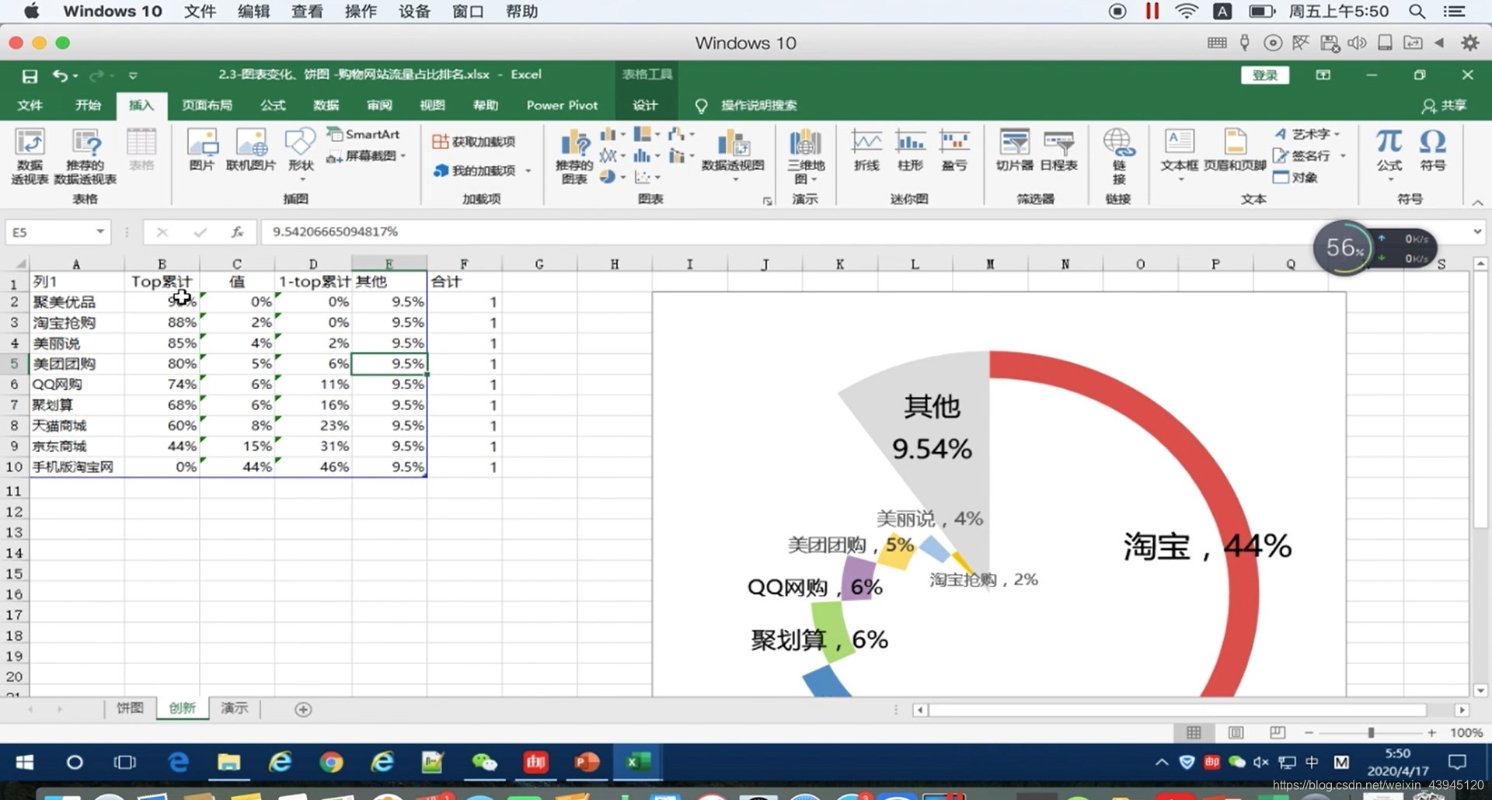Insert a Win/Loss sparkline (盈亏)
The width and height of the screenshot is (1492, 800).
[954, 150]
